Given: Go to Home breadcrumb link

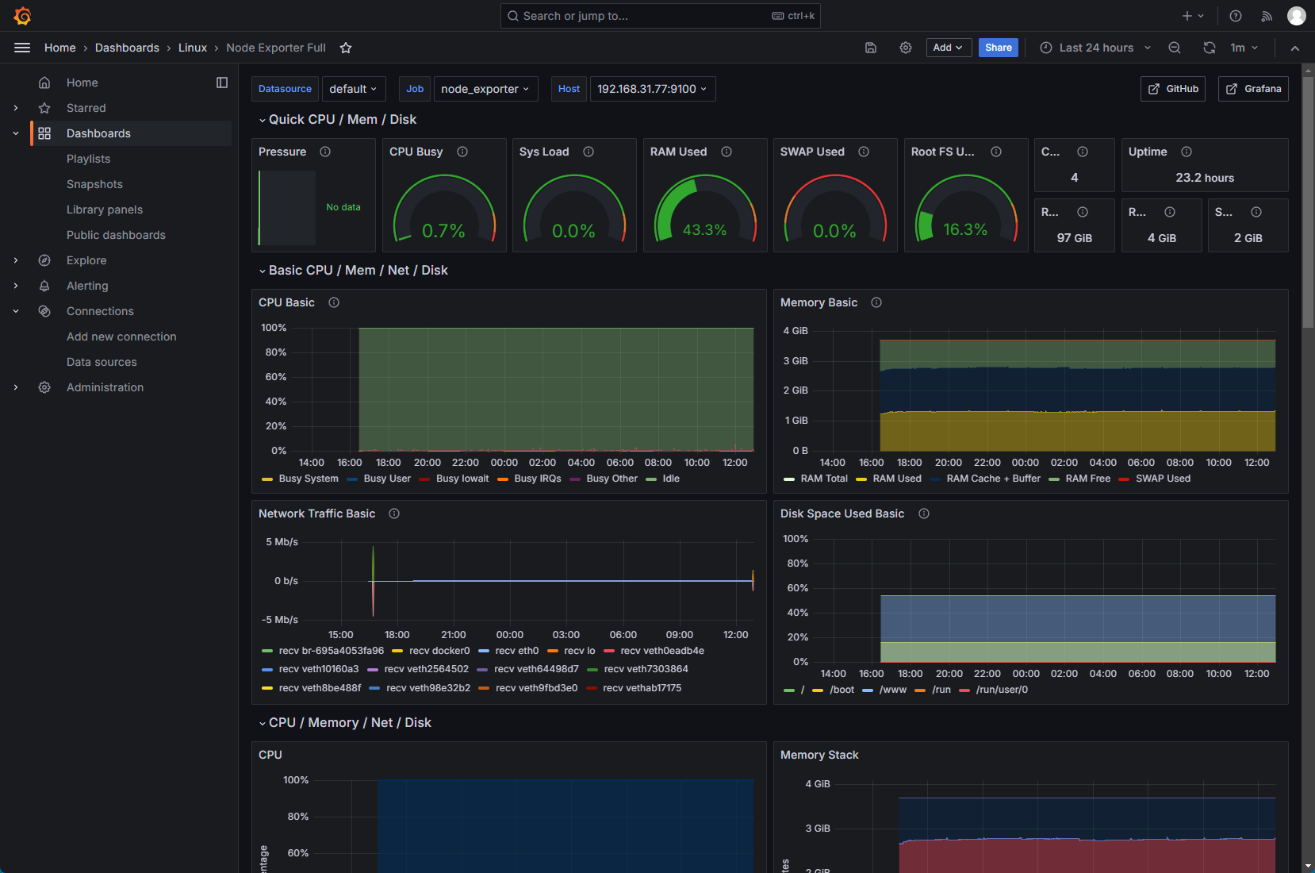Looking at the screenshot, I should 60,48.
